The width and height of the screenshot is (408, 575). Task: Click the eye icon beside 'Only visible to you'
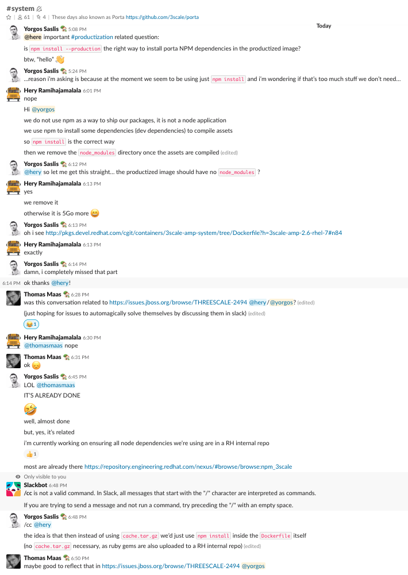click(x=18, y=477)
